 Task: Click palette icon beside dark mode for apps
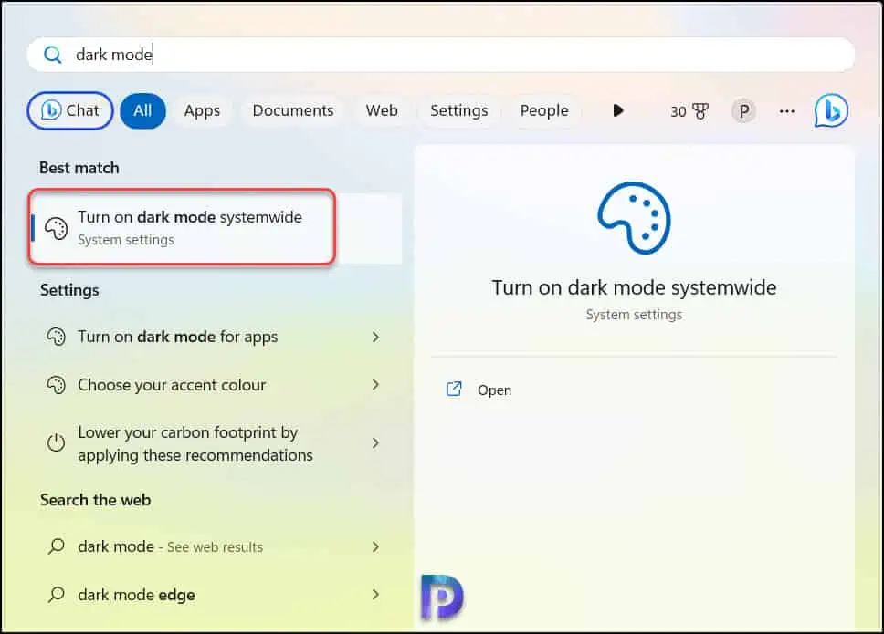pyautogui.click(x=56, y=337)
